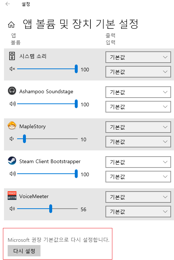Click the Steam Client Bootstrapper app icon
Image resolution: width=174 pixels, height=260 pixels.
pyautogui.click(x=12, y=161)
